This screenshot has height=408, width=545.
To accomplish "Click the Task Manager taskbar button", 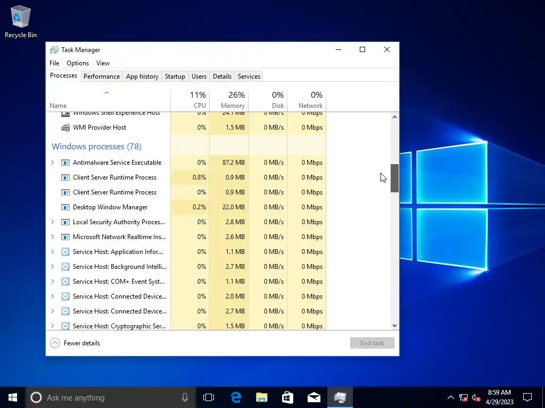I will pos(340,397).
